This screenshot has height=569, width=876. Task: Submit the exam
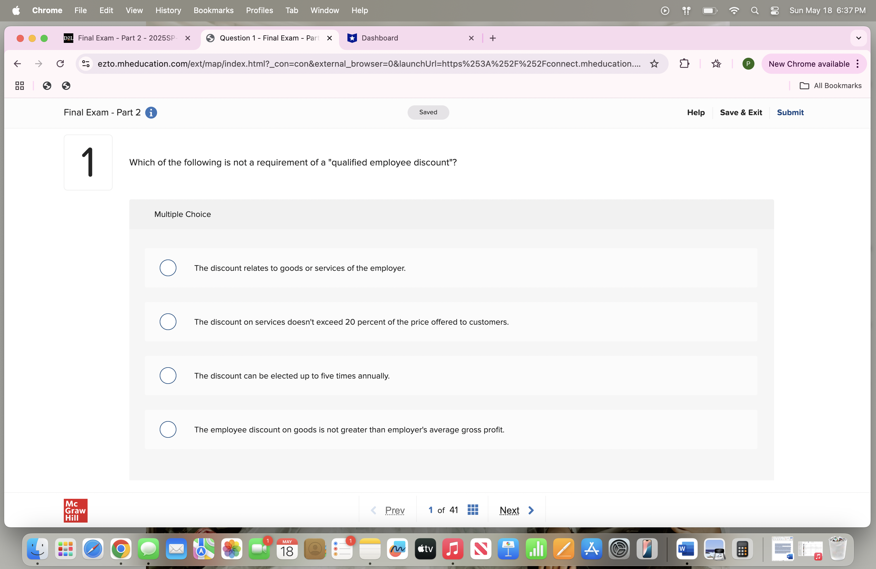790,112
